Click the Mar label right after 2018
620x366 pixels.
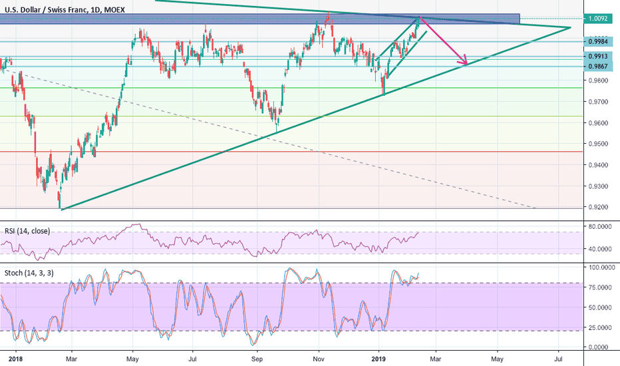(72, 359)
